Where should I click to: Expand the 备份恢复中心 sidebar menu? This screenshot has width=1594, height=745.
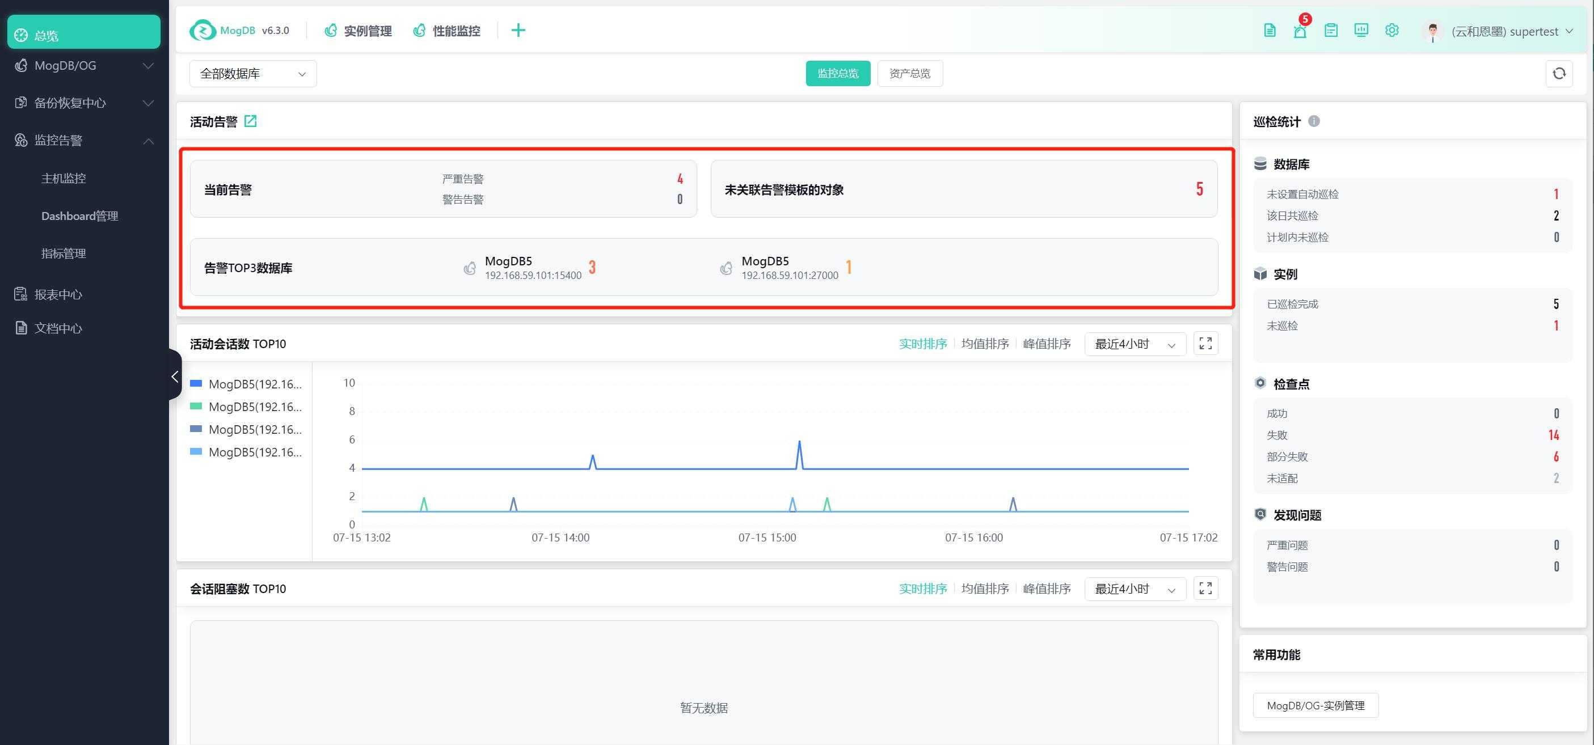pos(149,103)
